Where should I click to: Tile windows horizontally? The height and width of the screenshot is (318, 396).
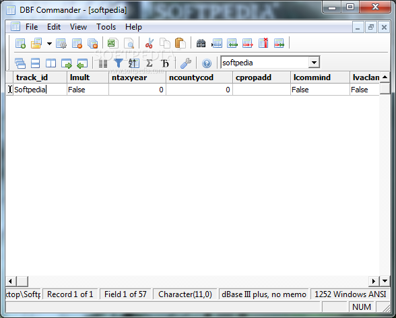(x=35, y=63)
